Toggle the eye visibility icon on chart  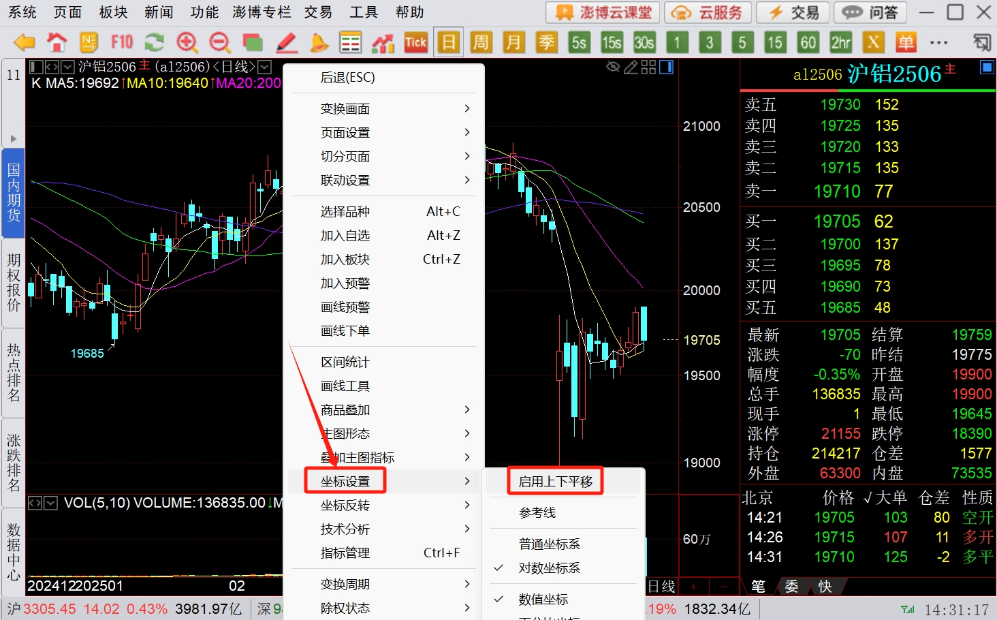(x=613, y=67)
